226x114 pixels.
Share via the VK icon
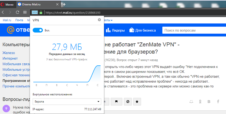(209, 102)
